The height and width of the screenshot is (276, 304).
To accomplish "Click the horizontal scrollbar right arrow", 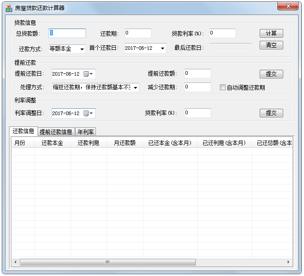I will 289,262.
